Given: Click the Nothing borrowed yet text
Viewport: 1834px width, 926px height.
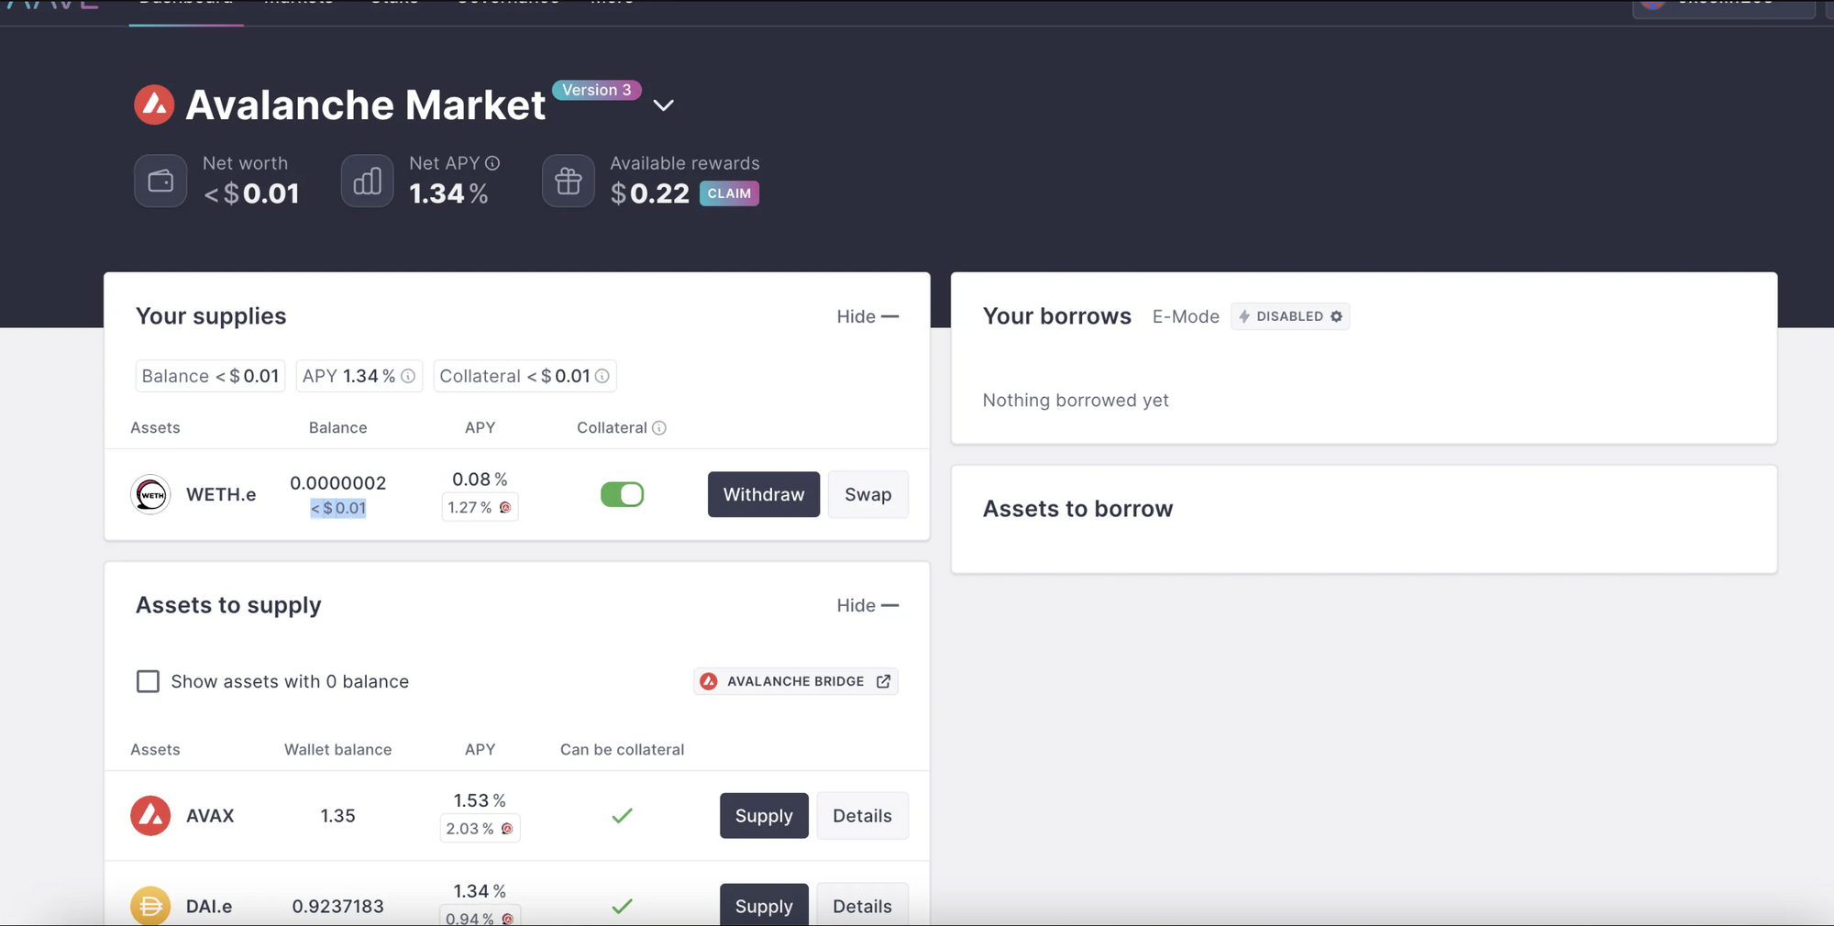Looking at the screenshot, I should (1076, 401).
